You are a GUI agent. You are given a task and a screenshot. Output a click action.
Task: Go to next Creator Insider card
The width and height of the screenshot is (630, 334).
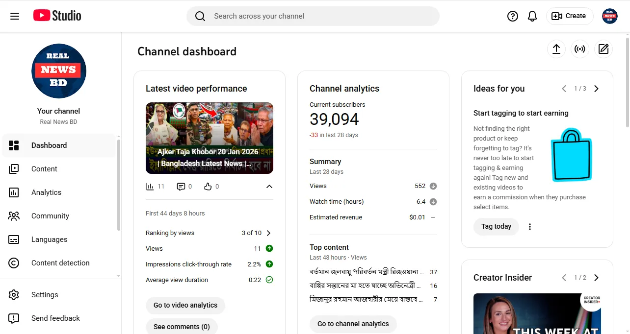click(596, 278)
